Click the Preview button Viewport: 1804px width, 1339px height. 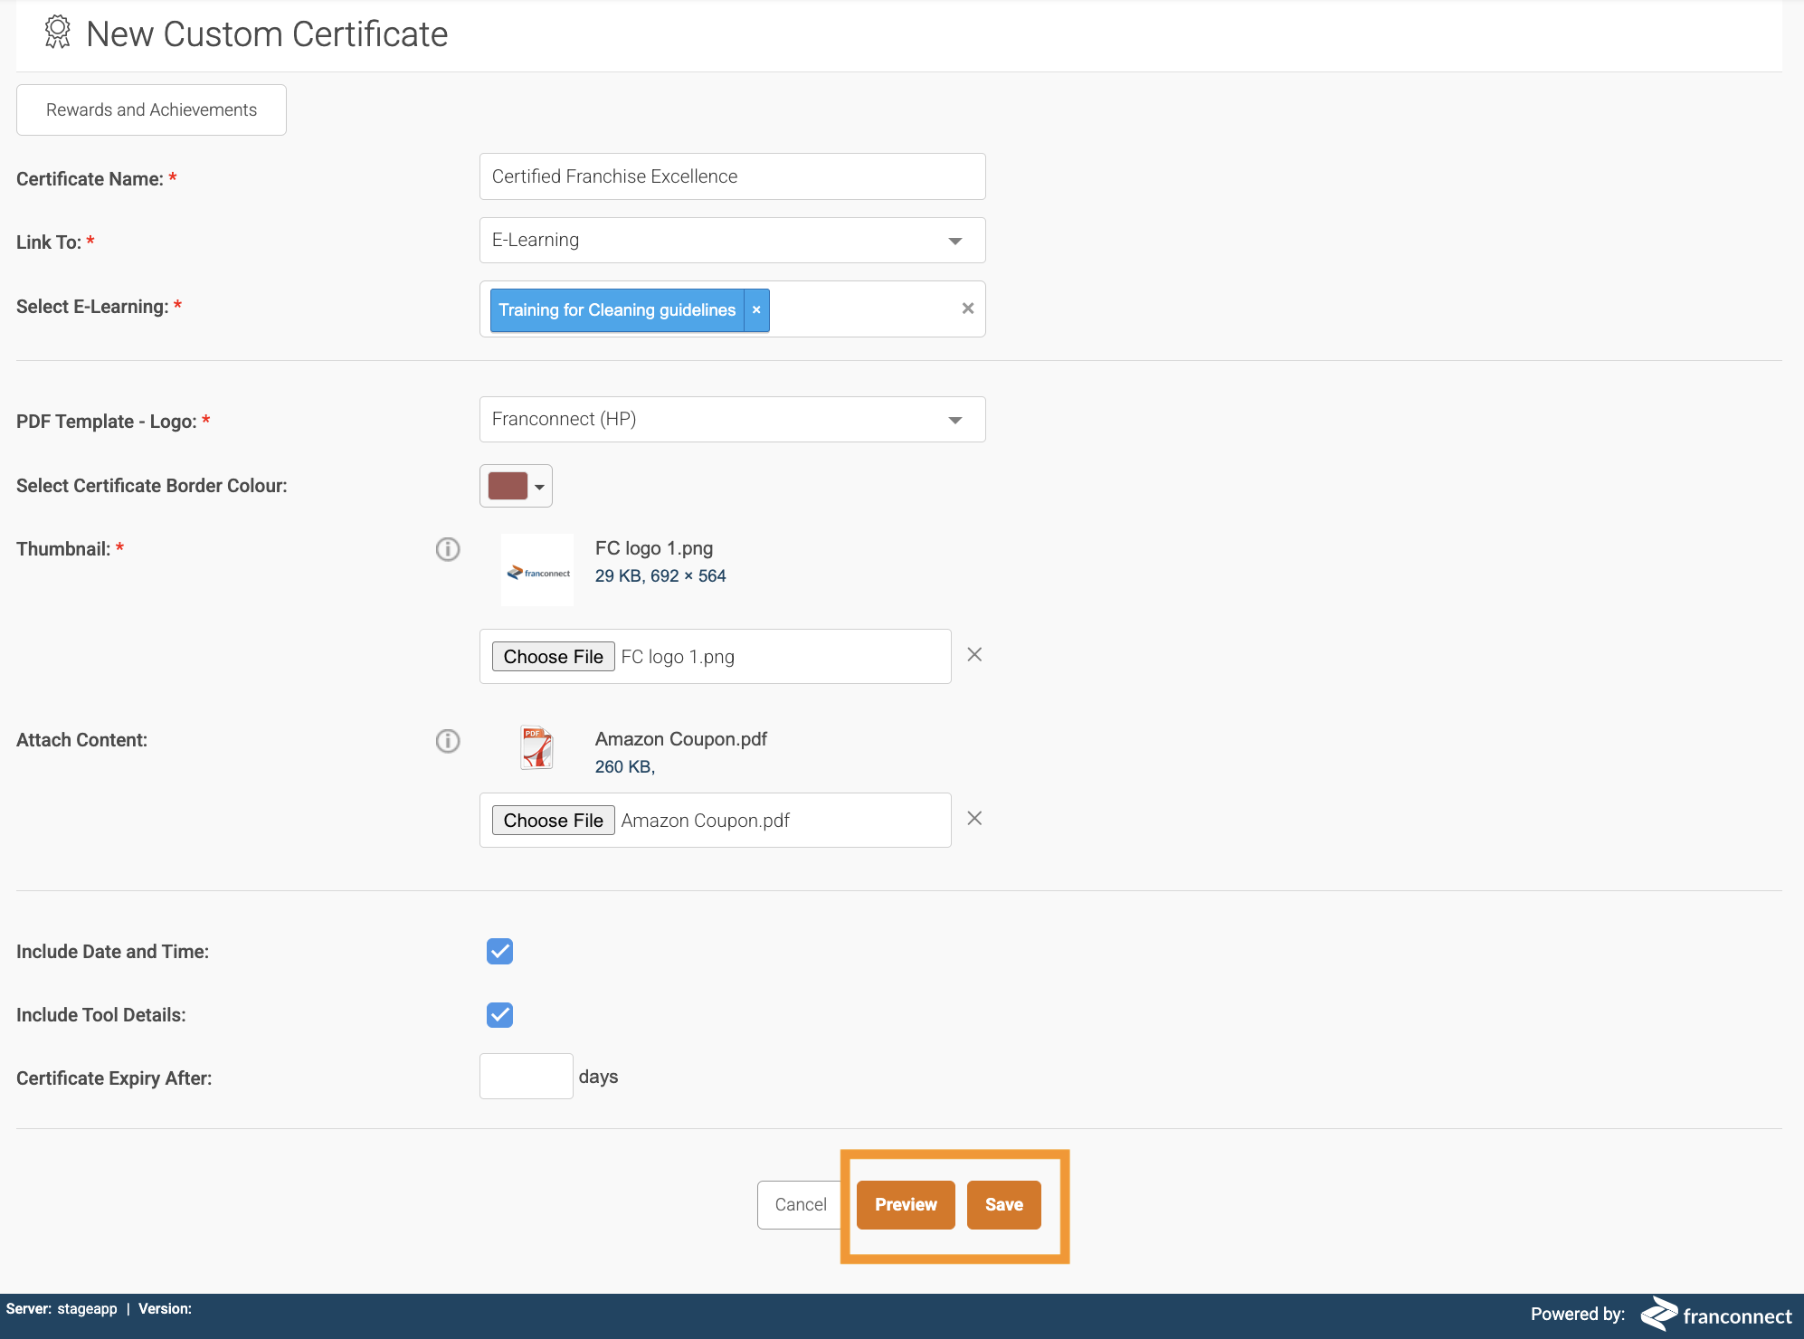(x=906, y=1205)
